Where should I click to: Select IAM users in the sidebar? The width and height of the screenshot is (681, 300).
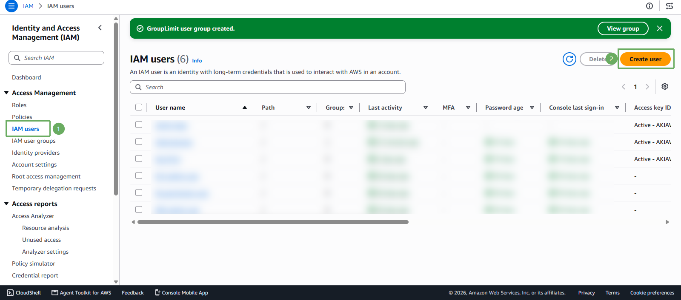[x=26, y=129]
